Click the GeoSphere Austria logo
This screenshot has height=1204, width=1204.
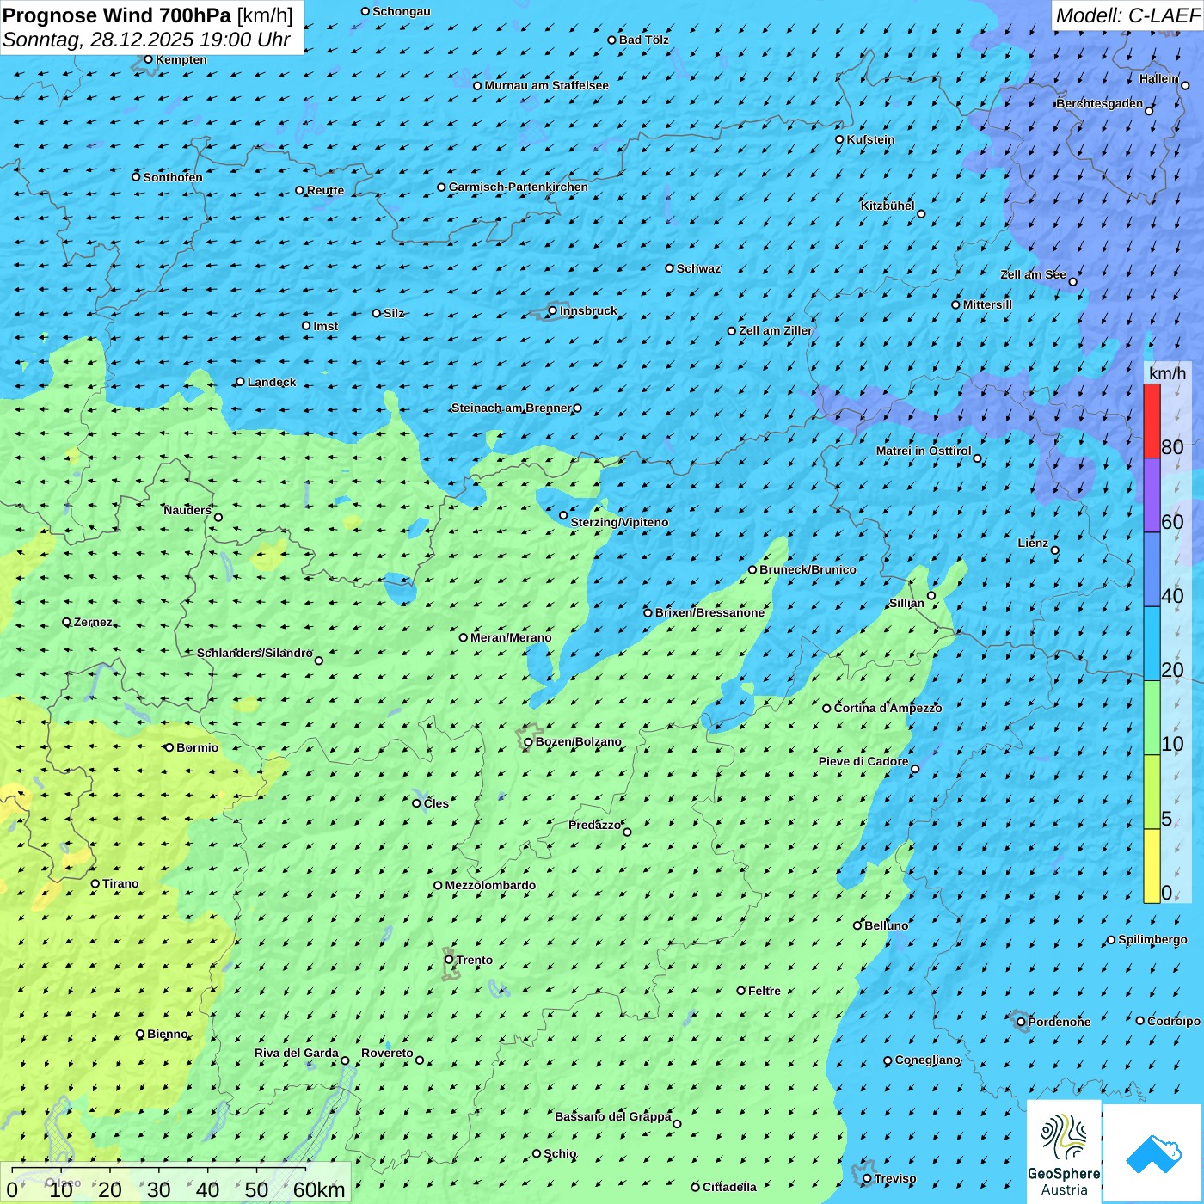coord(1064,1152)
